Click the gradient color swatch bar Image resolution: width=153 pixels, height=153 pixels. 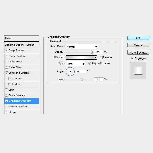point(80,57)
